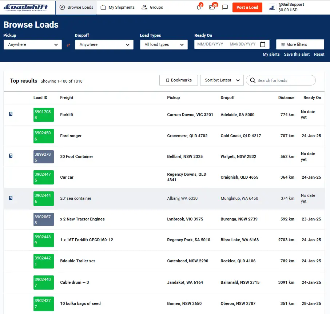
Task: Open the folder icon with 20 badge
Action: point(212,7)
